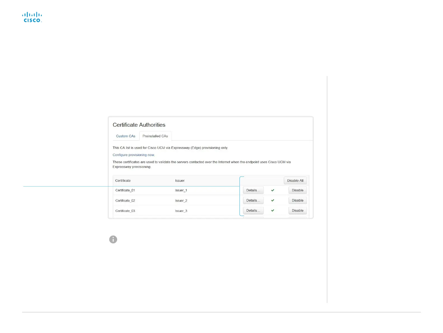Click green checkmark for Certificate_03

(x=273, y=211)
